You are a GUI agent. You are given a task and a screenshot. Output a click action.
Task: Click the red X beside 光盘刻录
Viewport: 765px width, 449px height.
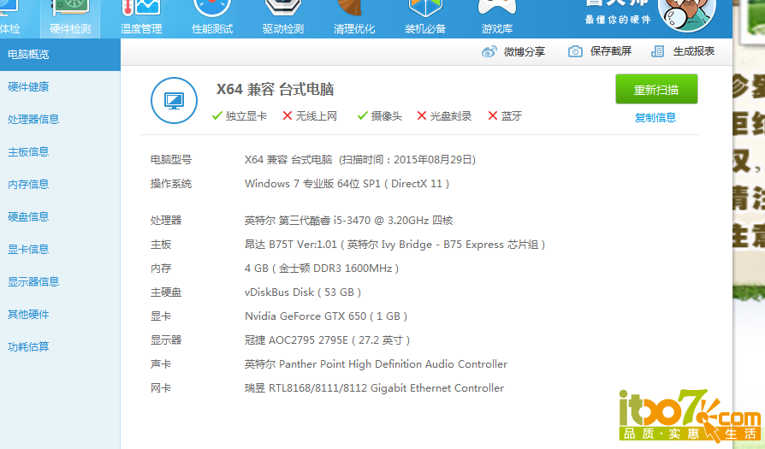pyautogui.click(x=422, y=115)
